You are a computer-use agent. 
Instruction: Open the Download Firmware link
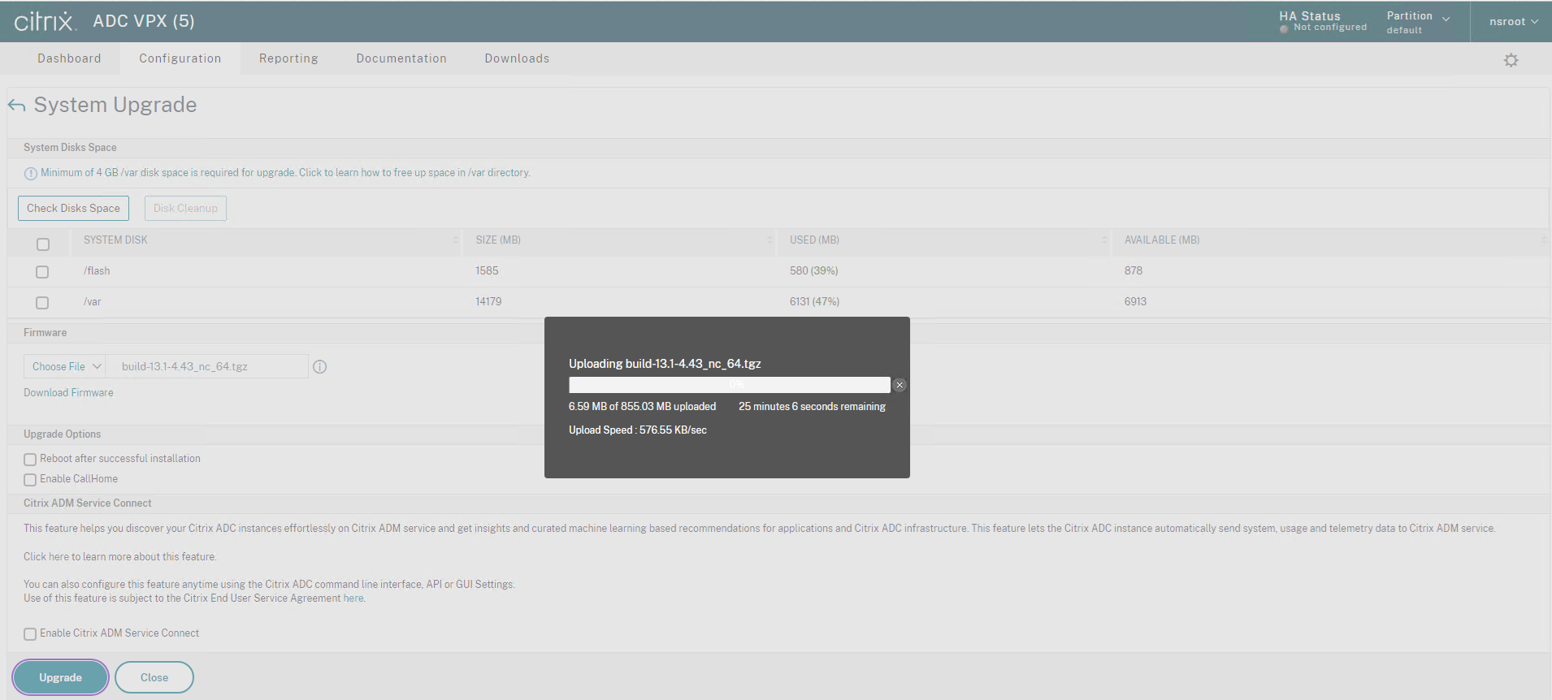68,393
